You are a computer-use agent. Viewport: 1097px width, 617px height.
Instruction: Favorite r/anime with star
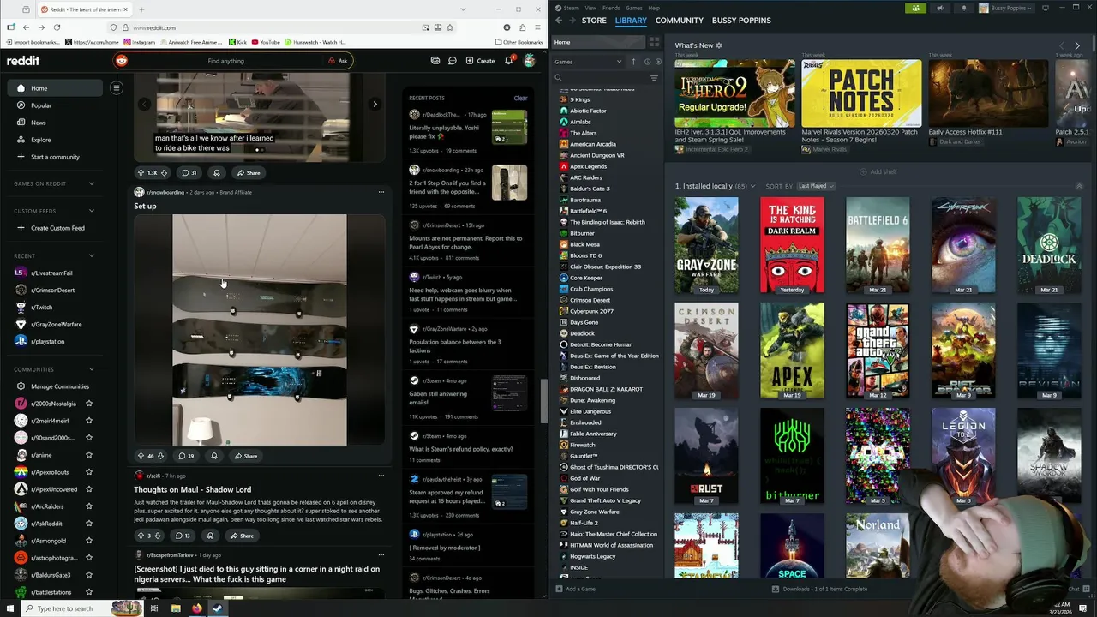click(89, 455)
